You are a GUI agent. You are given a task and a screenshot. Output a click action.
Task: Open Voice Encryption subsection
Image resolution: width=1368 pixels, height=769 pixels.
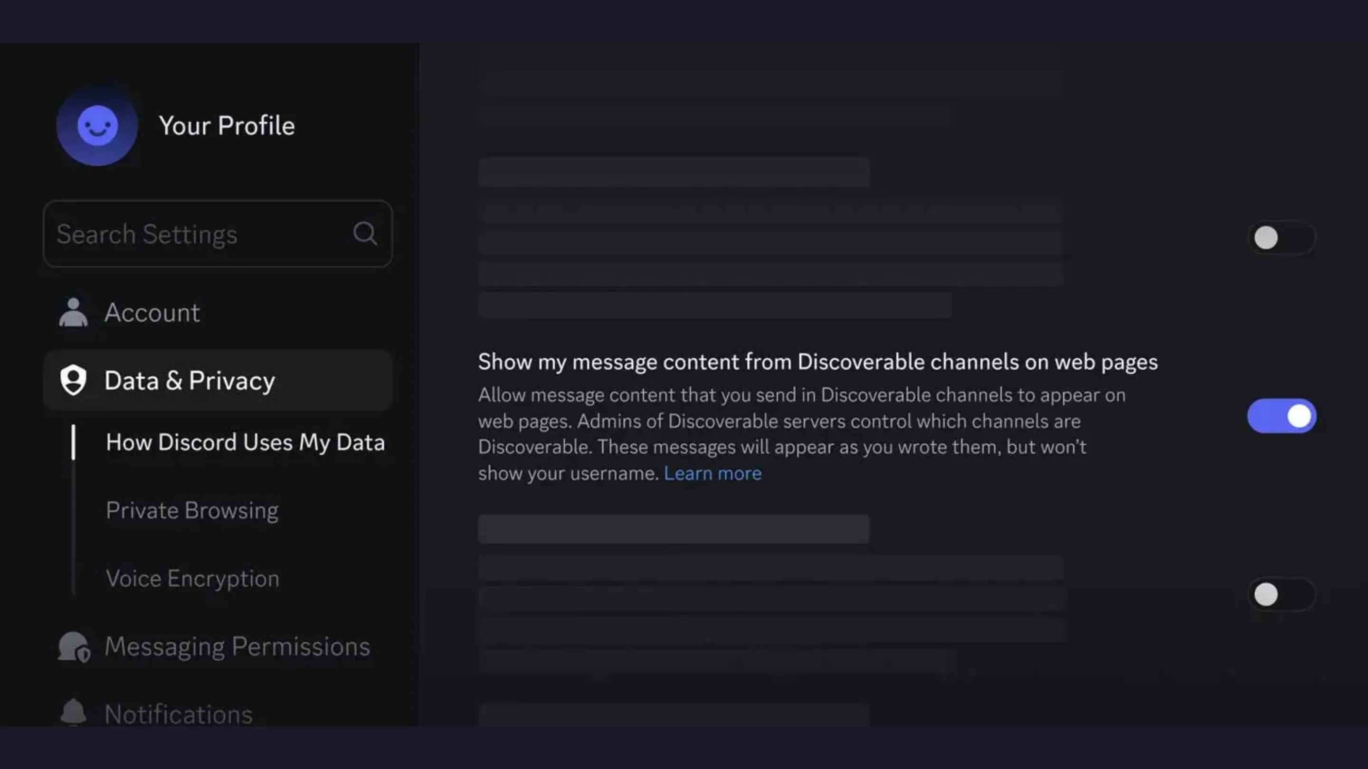pos(192,579)
